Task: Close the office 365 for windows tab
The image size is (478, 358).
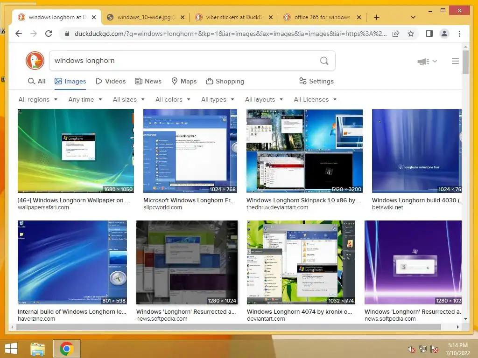Action: 359,17
